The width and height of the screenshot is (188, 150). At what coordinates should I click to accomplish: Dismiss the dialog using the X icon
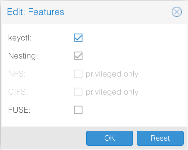click(x=177, y=12)
